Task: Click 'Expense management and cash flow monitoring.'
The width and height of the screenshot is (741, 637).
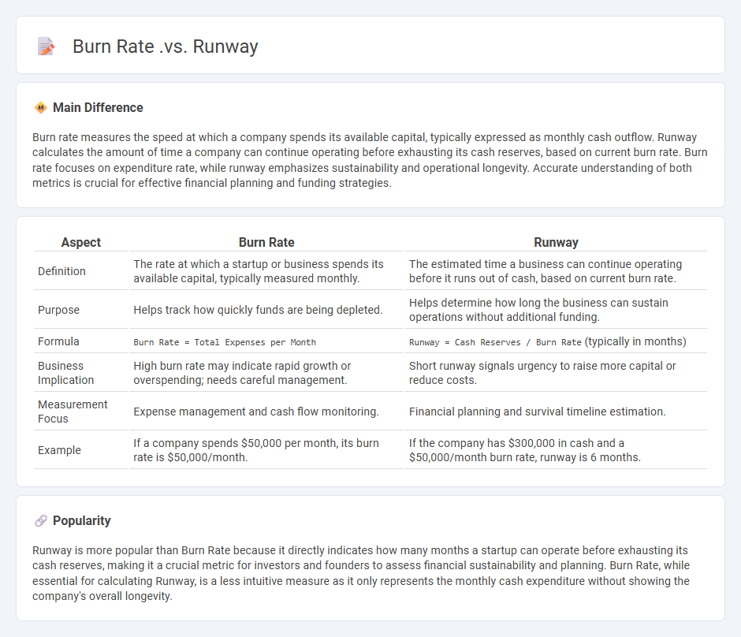Action: (x=256, y=412)
